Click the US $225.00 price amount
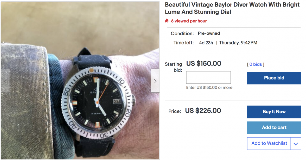Screen dimensions: 306x160 [x=203, y=111]
